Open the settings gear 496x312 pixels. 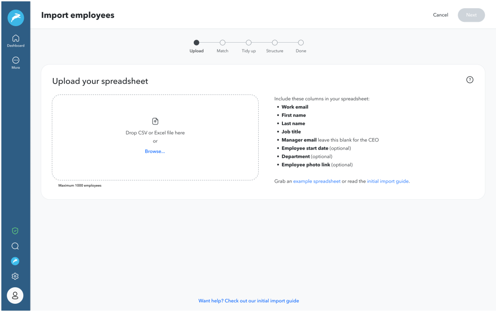15,276
